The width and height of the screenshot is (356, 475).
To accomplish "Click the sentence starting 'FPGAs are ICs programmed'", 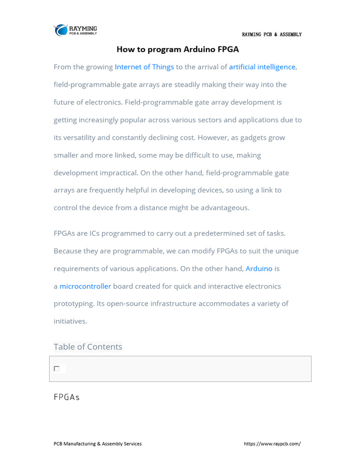I will pyautogui.click(x=170, y=233).
